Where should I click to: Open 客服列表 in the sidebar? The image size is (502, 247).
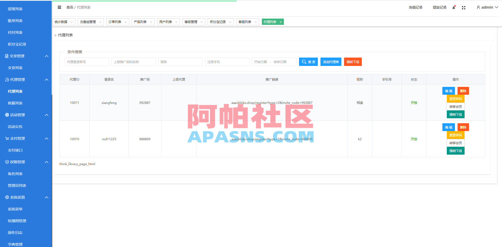(15, 103)
